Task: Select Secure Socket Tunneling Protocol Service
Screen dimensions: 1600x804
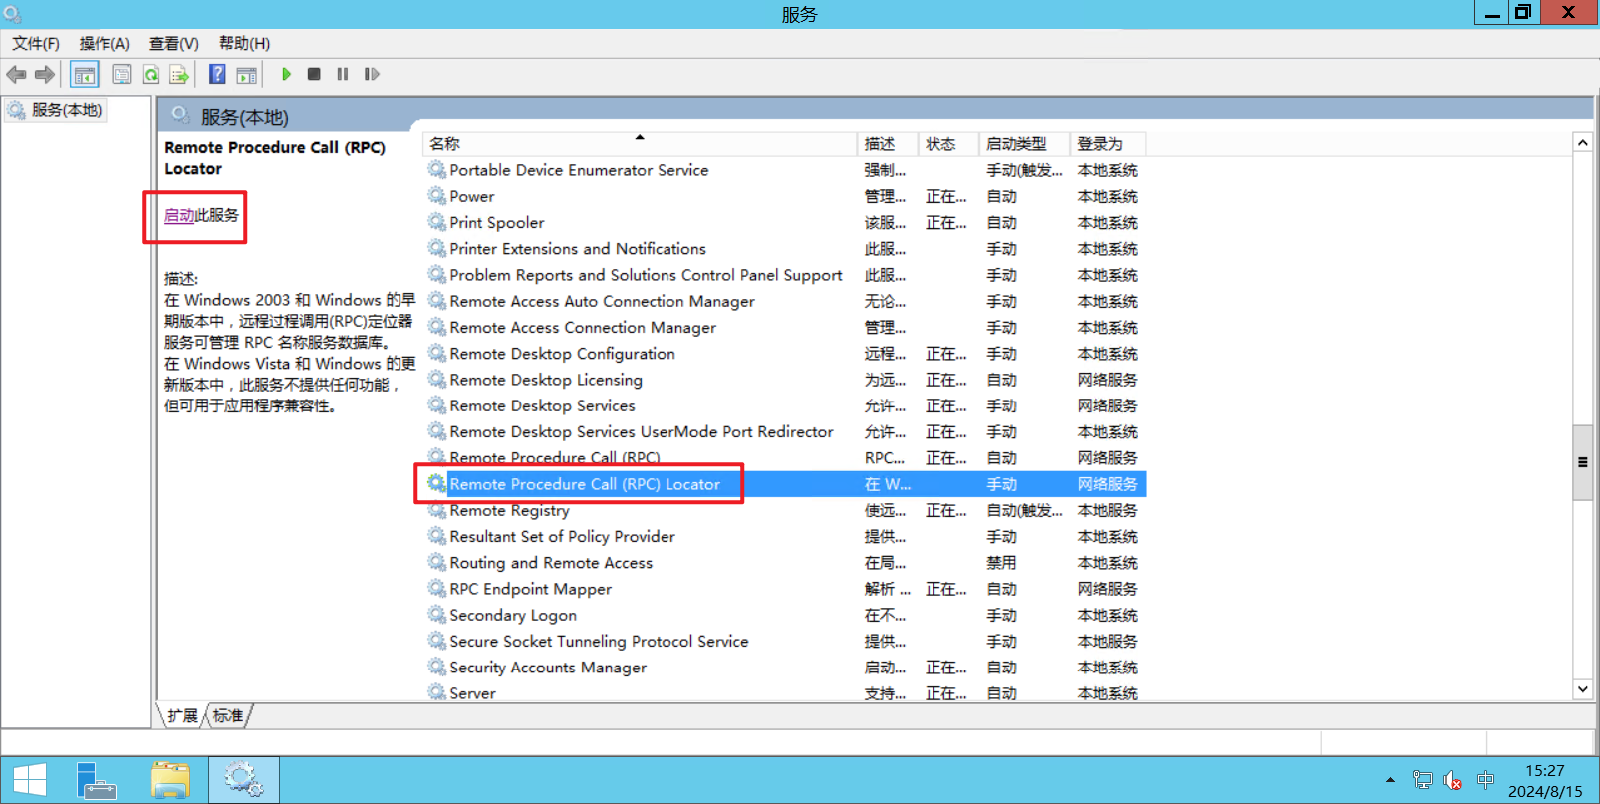Action: (785, 641)
